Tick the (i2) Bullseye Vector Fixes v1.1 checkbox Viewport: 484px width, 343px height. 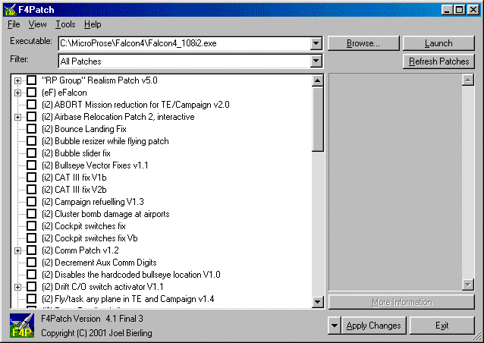tap(31, 165)
